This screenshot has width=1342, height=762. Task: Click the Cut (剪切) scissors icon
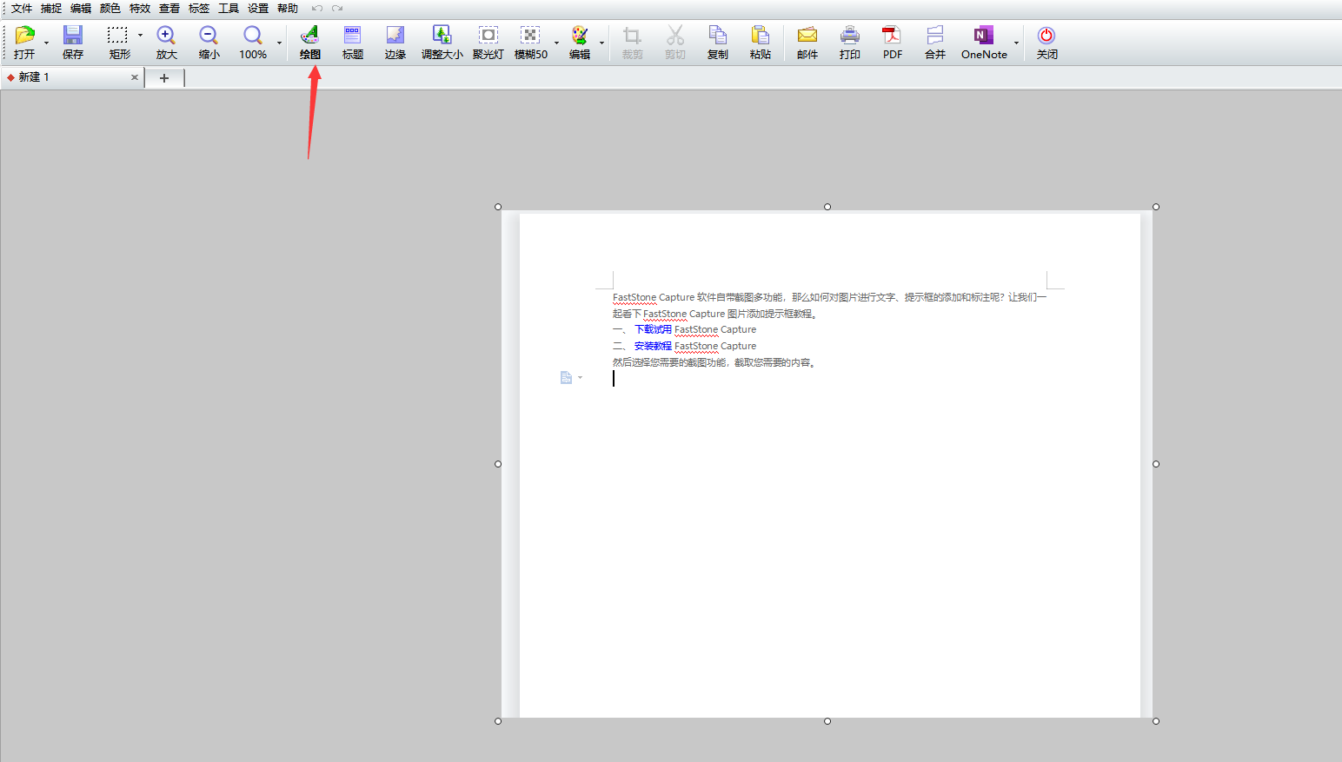(675, 35)
